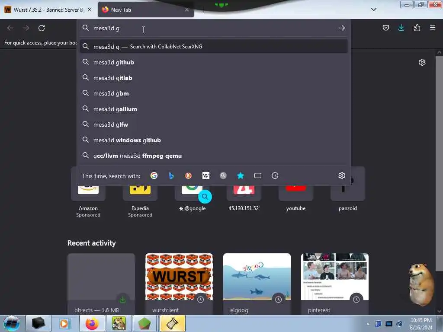Open the Extensions puzzle icon
The image size is (443, 332).
pyautogui.click(x=417, y=28)
